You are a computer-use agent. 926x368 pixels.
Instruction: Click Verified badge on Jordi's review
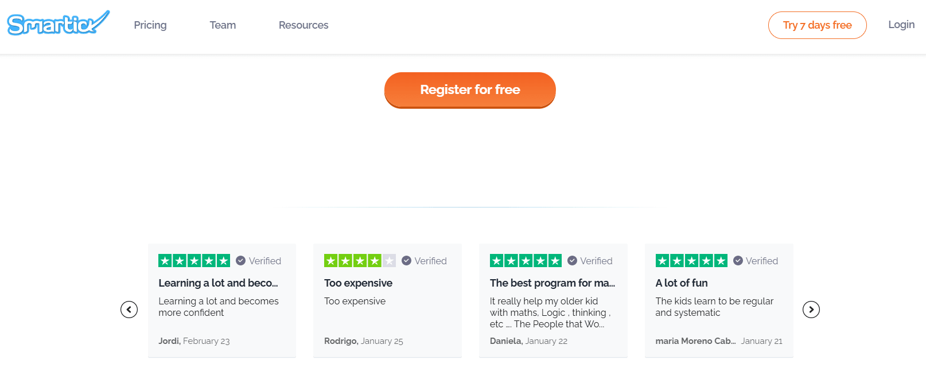pyautogui.click(x=259, y=261)
